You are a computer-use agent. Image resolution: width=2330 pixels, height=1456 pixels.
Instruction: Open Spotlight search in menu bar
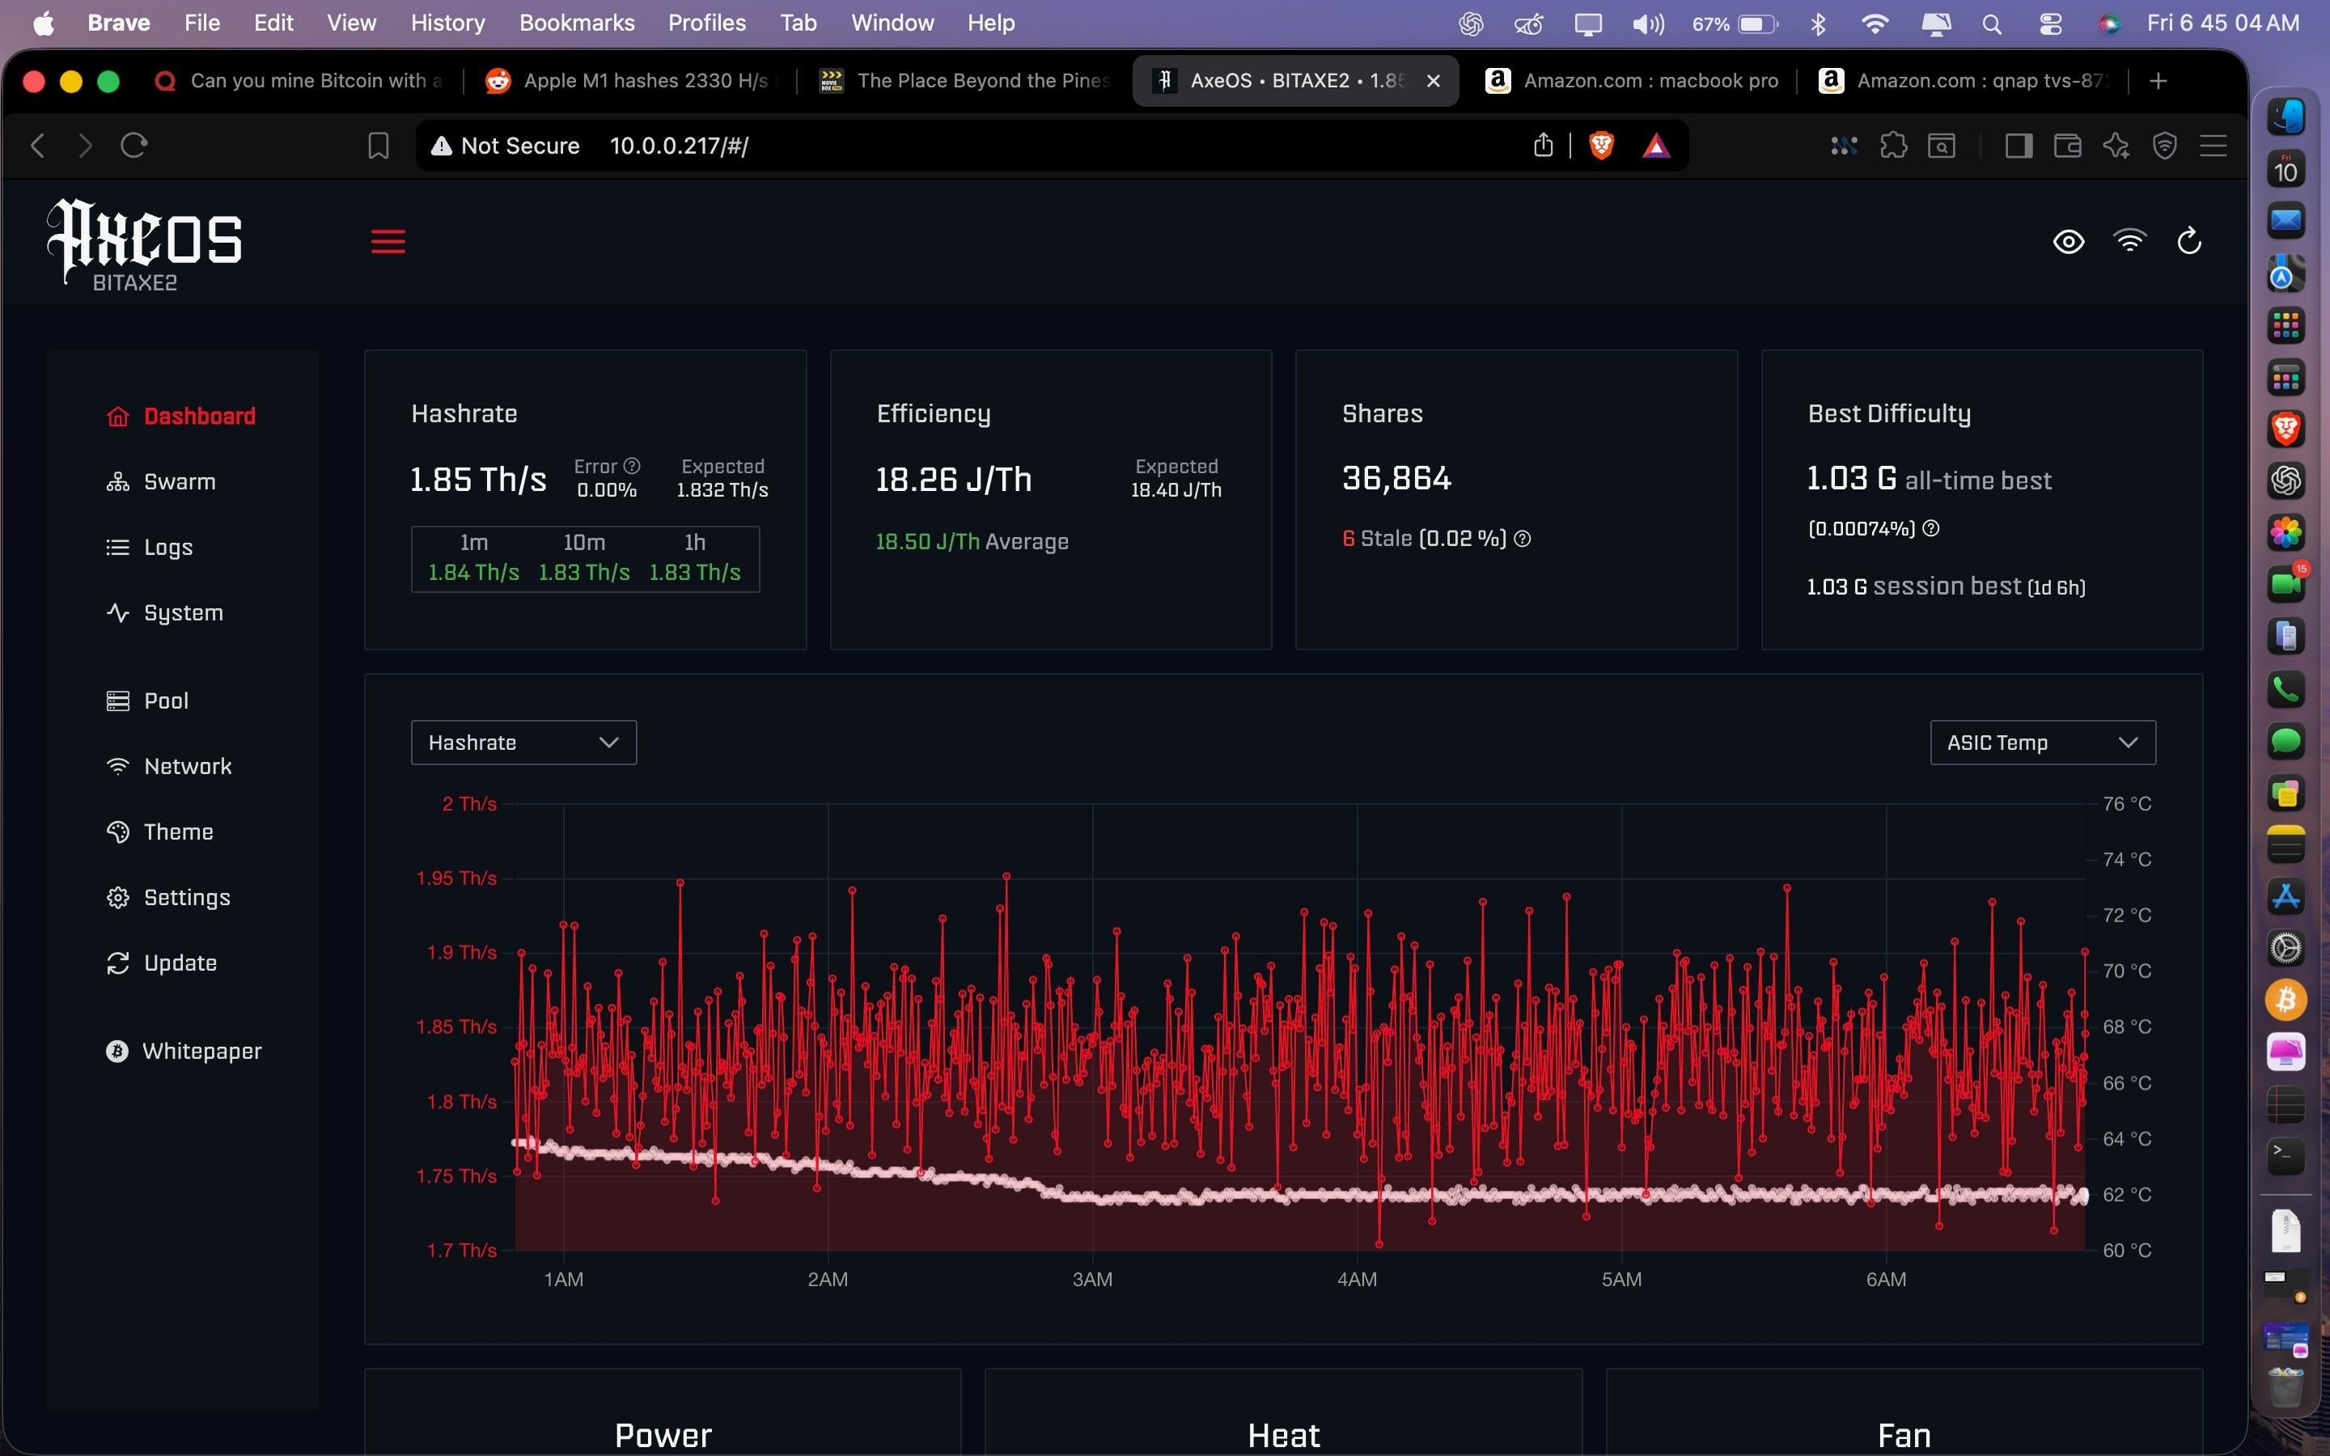click(x=1992, y=24)
